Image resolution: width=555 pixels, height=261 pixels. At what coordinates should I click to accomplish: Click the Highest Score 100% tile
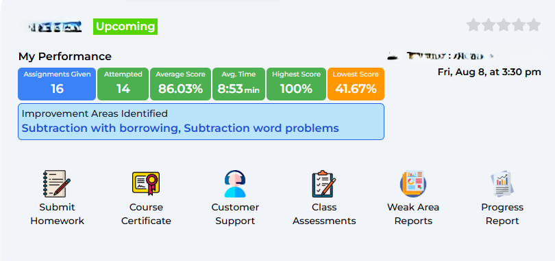click(x=296, y=84)
